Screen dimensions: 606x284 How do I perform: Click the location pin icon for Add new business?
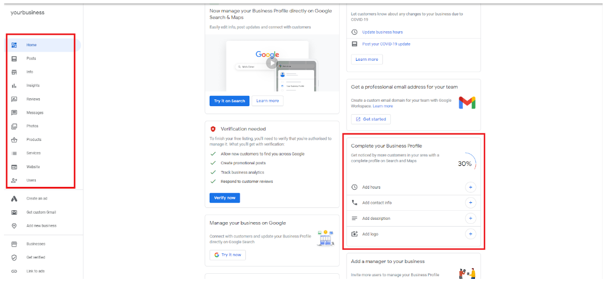click(x=14, y=226)
